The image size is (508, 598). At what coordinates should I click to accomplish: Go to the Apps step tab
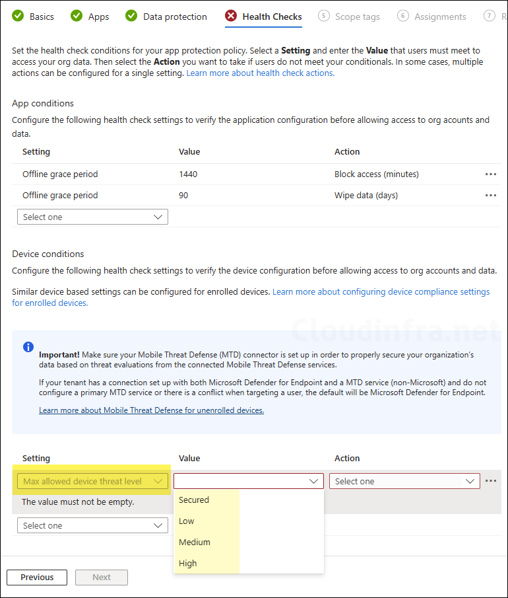pyautogui.click(x=90, y=17)
